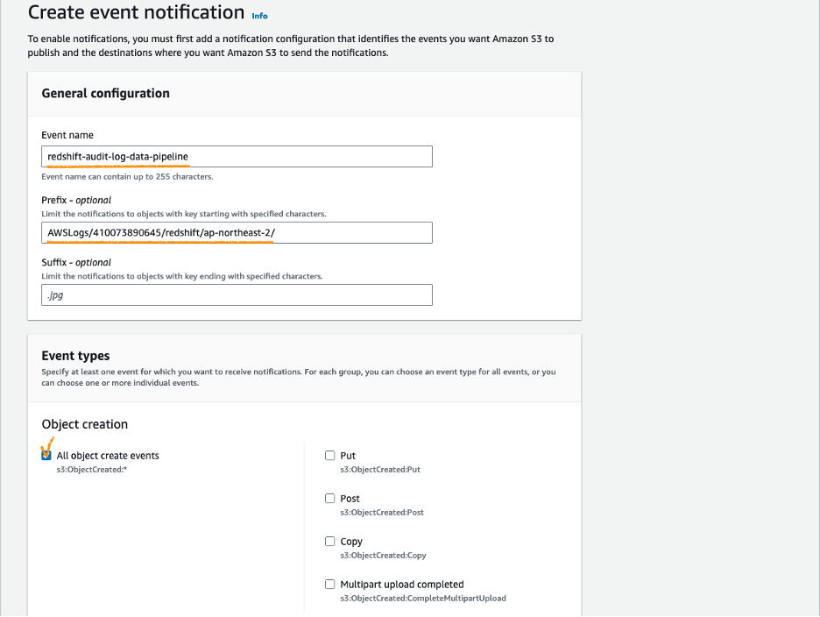The height and width of the screenshot is (617, 820).
Task: Enable the Multipart upload completed checkbox
Action: [x=330, y=584]
